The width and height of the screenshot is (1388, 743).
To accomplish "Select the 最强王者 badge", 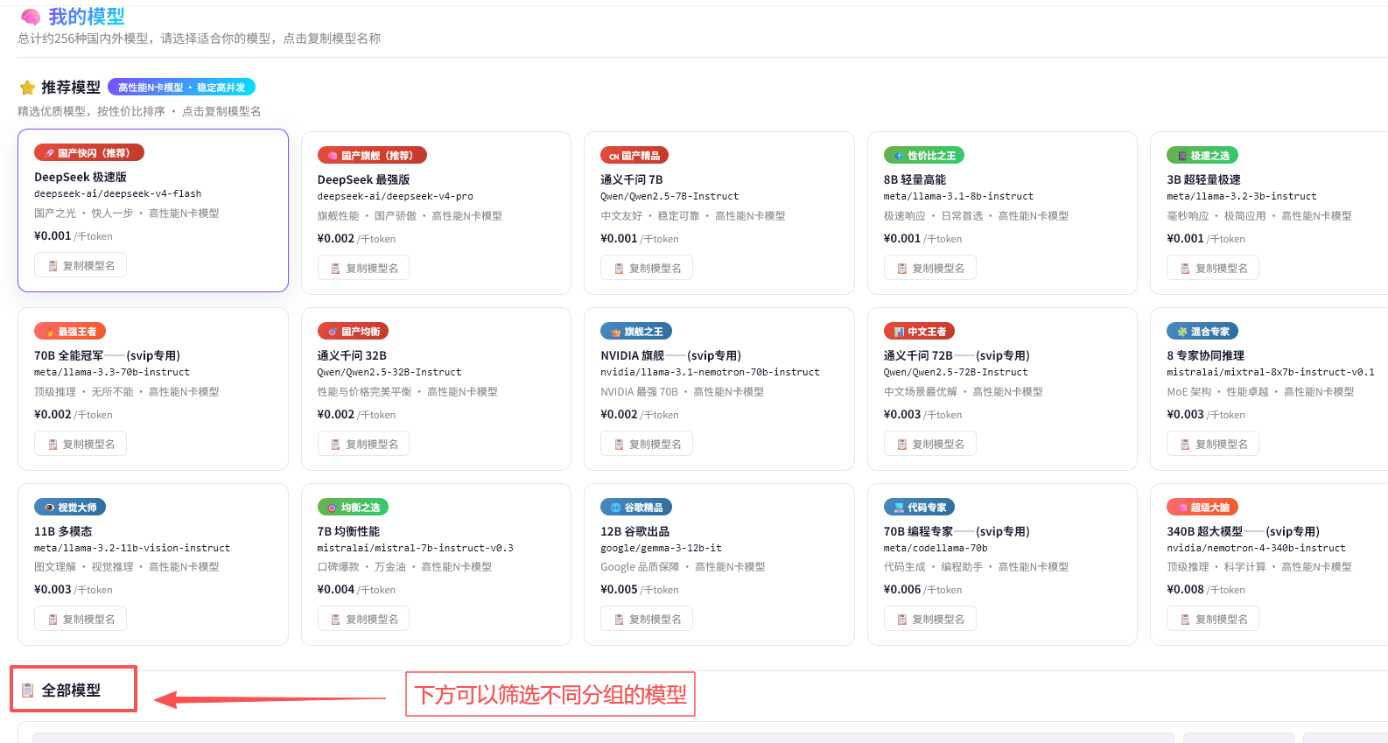I will (x=70, y=332).
